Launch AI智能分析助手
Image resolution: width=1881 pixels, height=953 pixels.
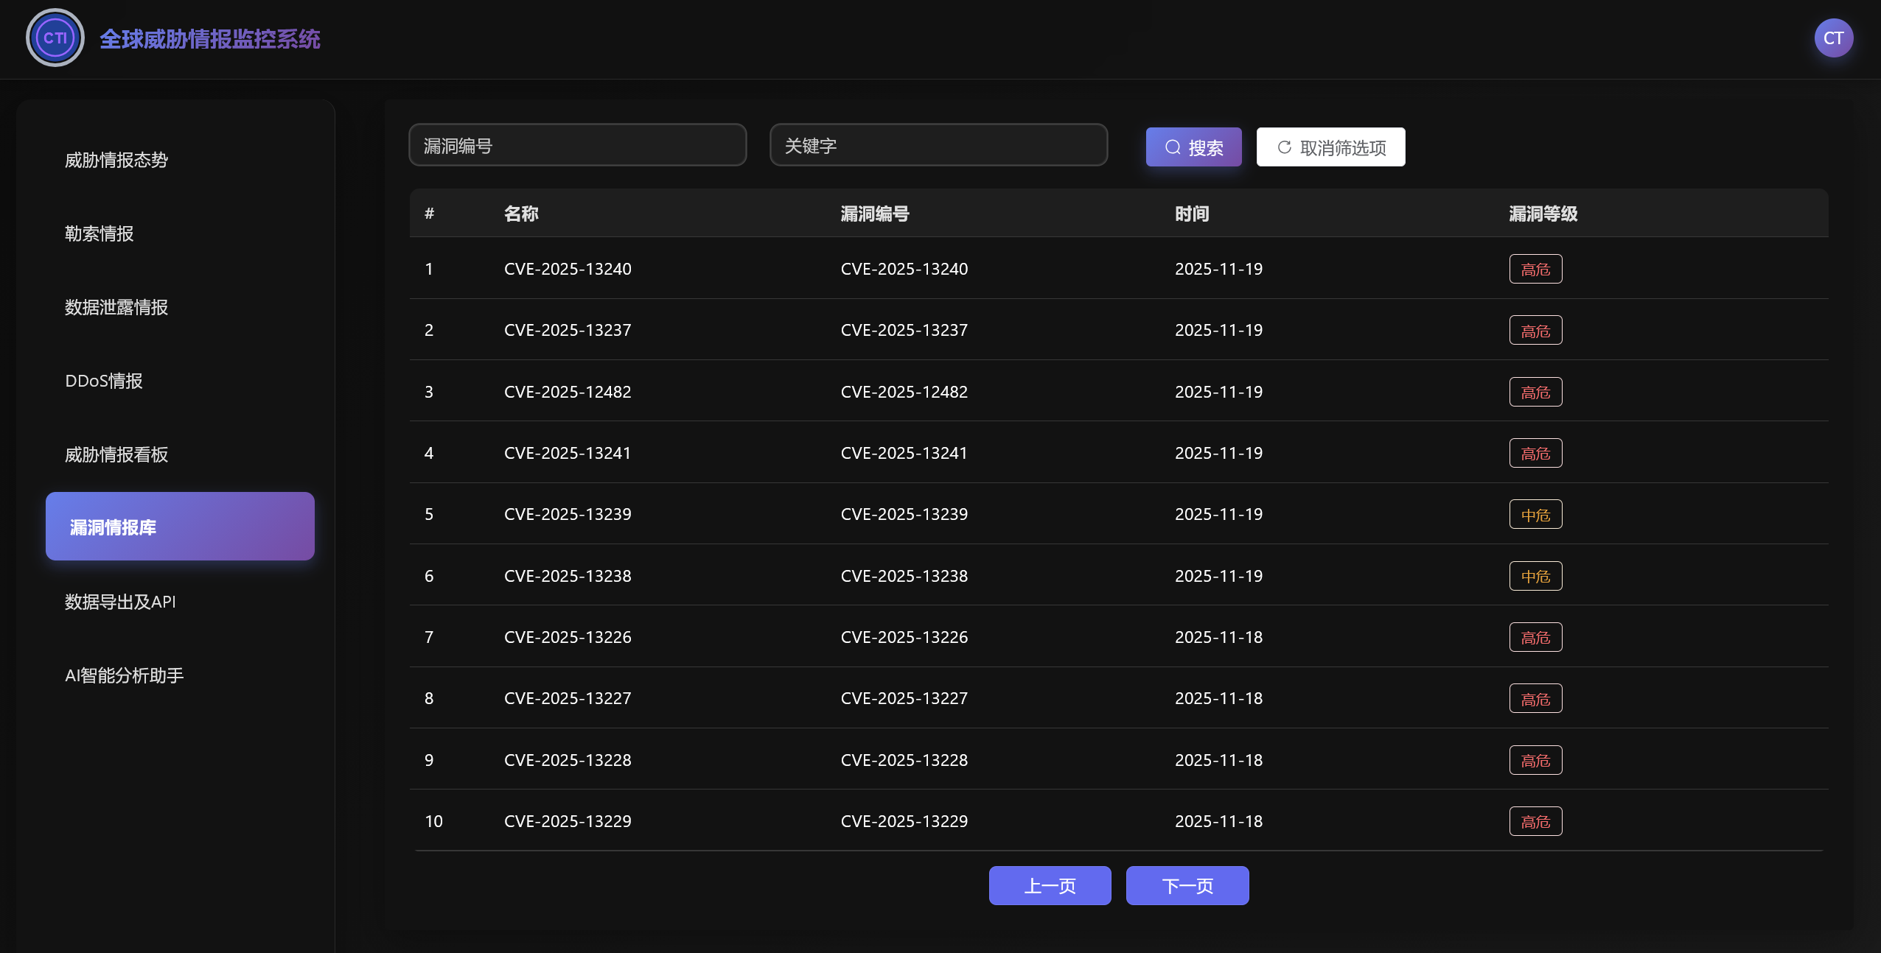tap(124, 675)
